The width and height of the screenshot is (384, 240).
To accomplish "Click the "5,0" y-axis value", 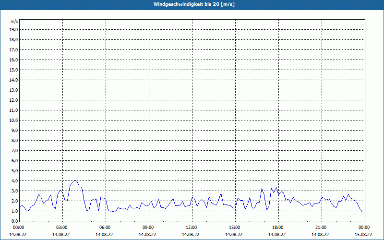I will coord(15,170).
